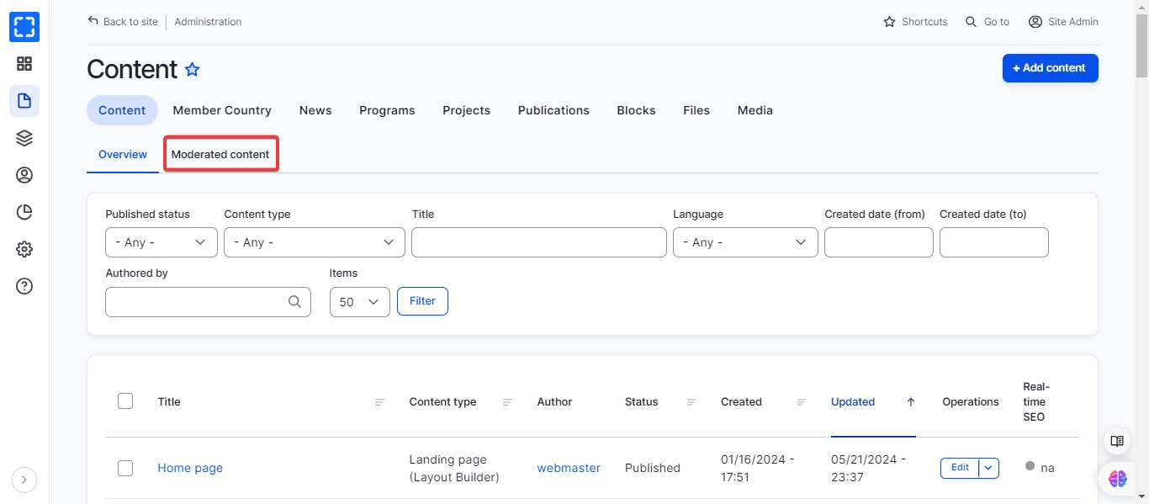Viewport: 1149px width, 504px height.
Task: Expand the Edit operations dropdown arrow
Action: pos(989,468)
